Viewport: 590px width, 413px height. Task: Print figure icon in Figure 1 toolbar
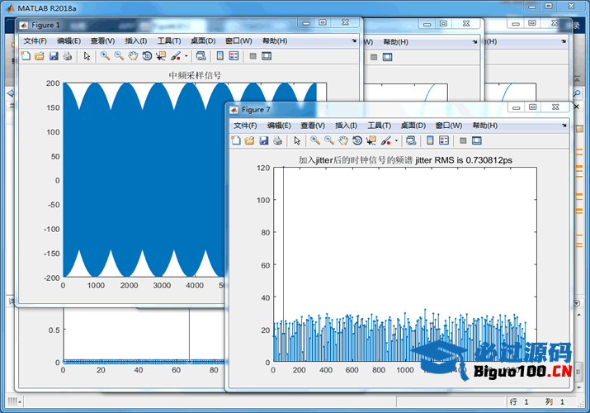click(x=68, y=56)
